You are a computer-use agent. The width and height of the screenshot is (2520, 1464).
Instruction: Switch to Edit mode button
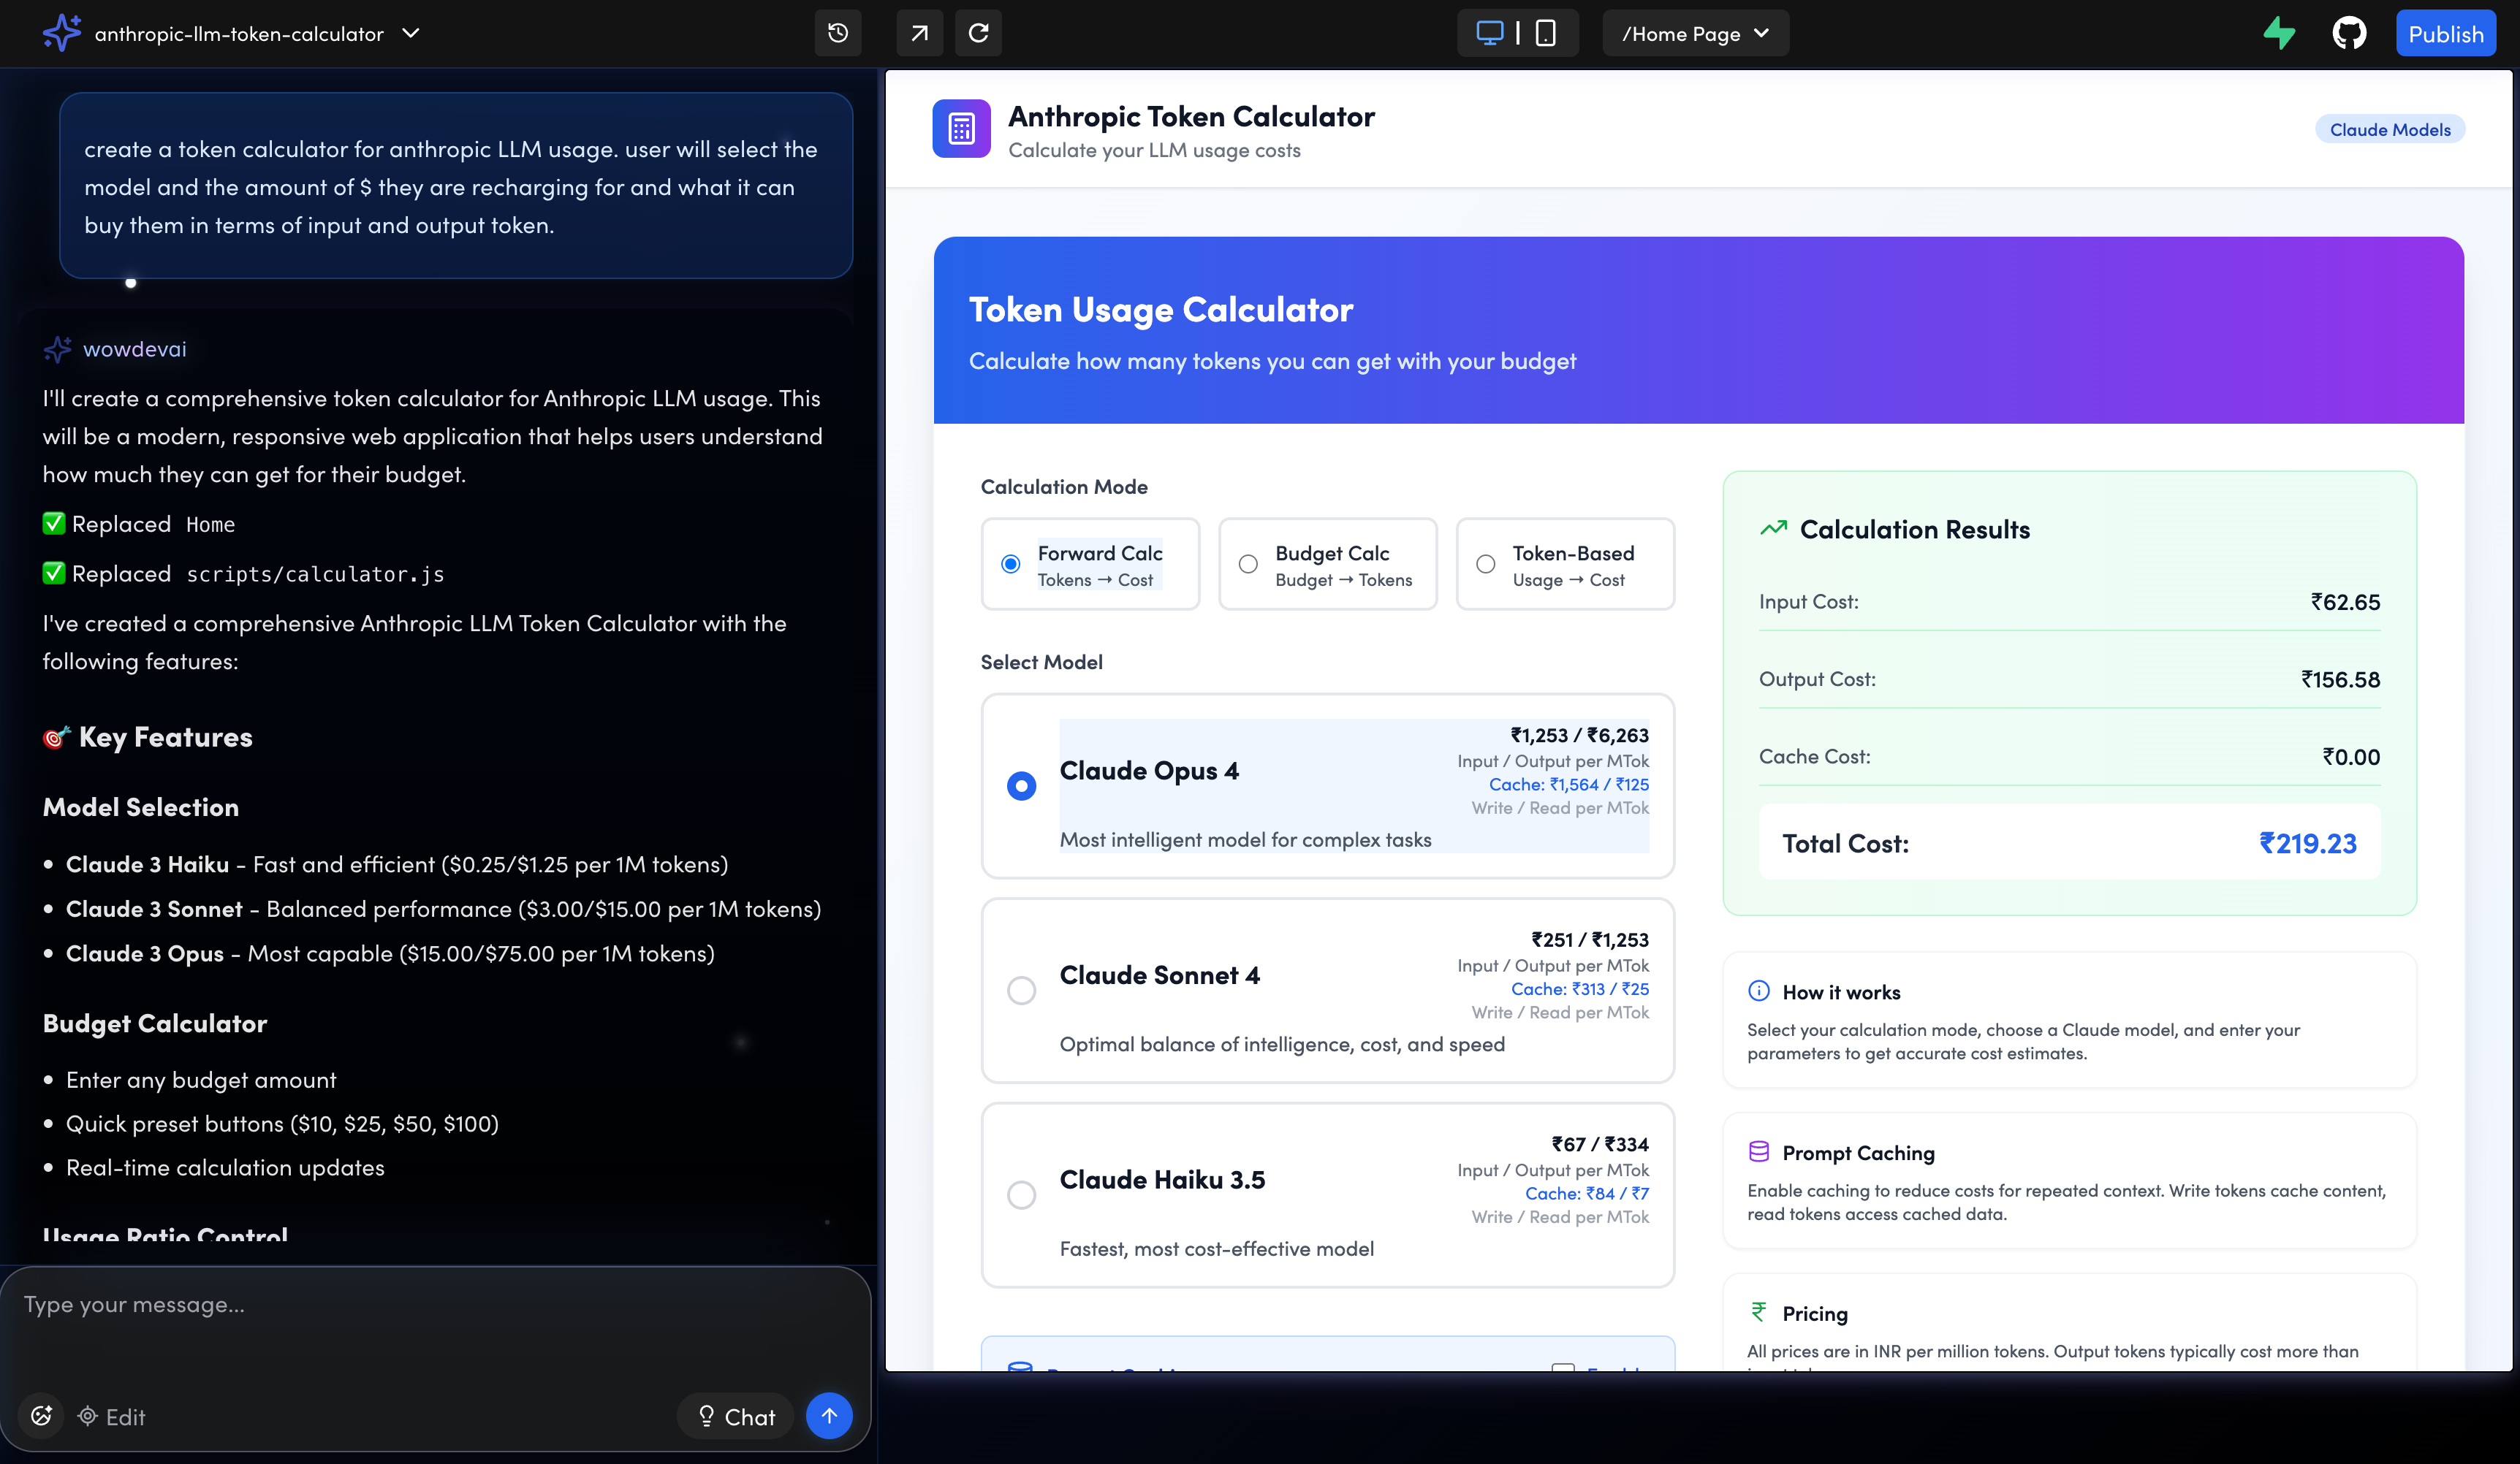tap(111, 1416)
